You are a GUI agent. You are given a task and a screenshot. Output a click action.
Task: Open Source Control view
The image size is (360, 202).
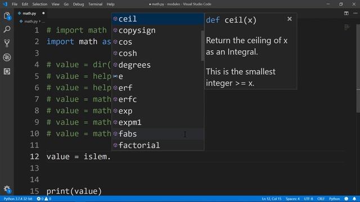[x=7, y=43]
